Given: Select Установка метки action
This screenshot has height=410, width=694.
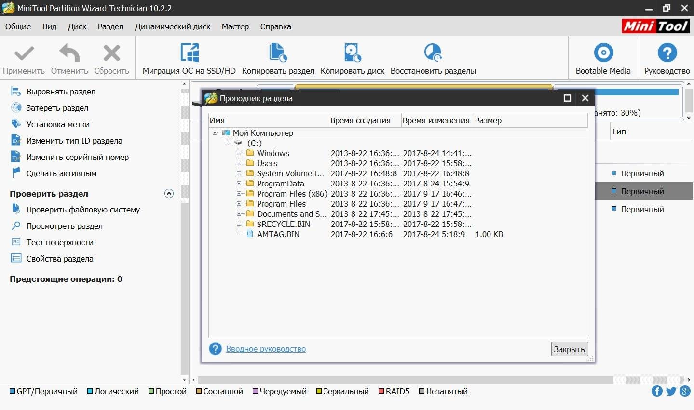Looking at the screenshot, I should point(58,124).
